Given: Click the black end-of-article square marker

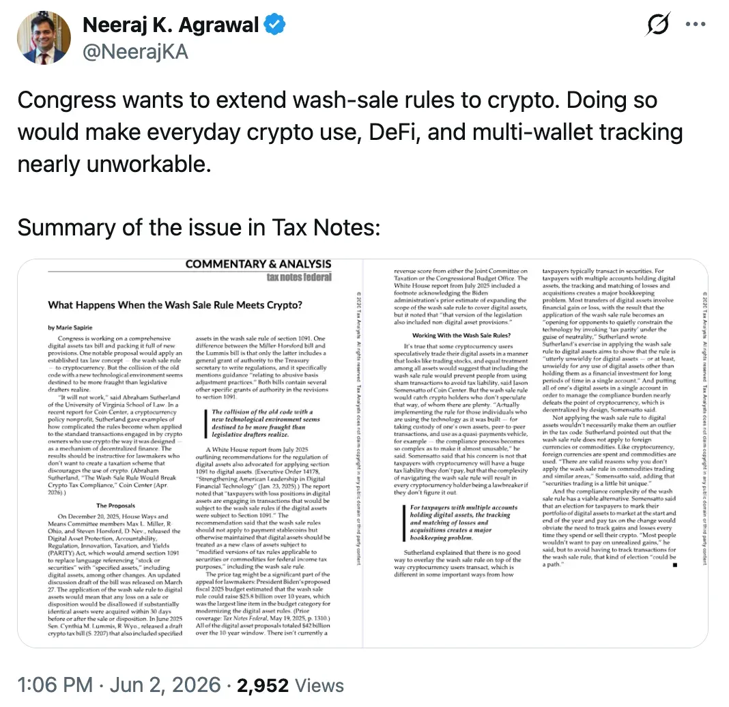Looking at the screenshot, I should click(675, 565).
